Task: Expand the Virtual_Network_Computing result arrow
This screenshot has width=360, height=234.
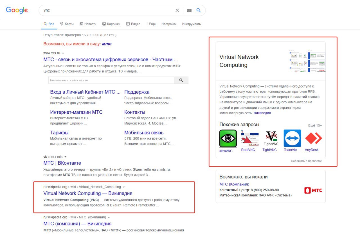Action: click(124, 187)
